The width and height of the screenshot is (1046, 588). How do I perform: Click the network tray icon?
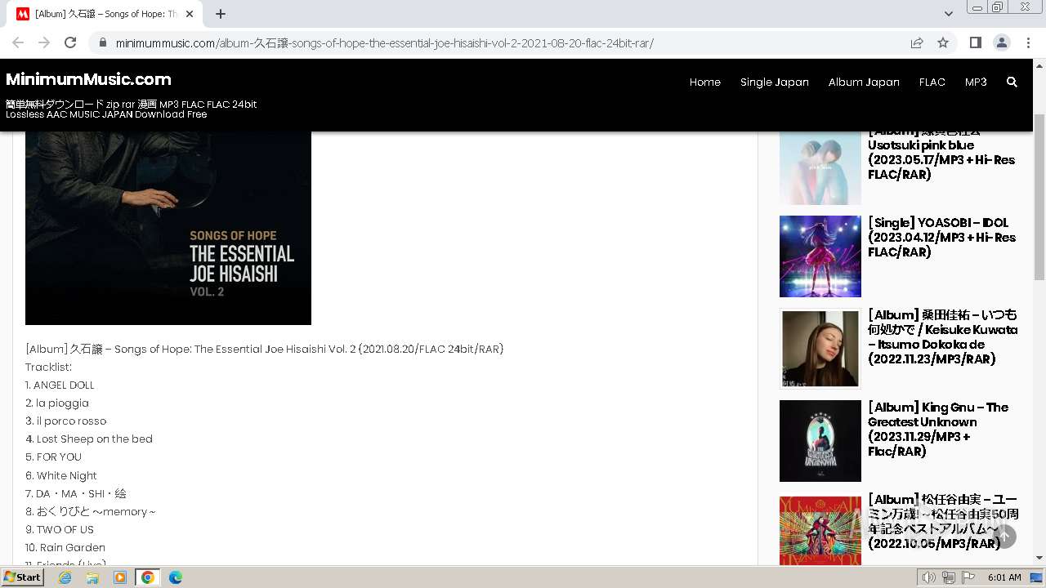949,577
